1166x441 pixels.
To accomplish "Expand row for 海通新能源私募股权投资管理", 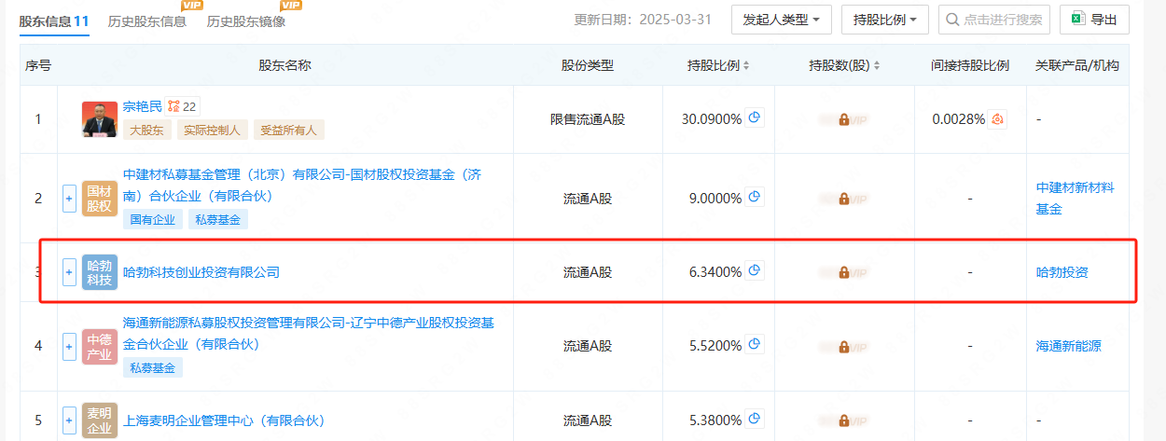I will click(x=69, y=346).
